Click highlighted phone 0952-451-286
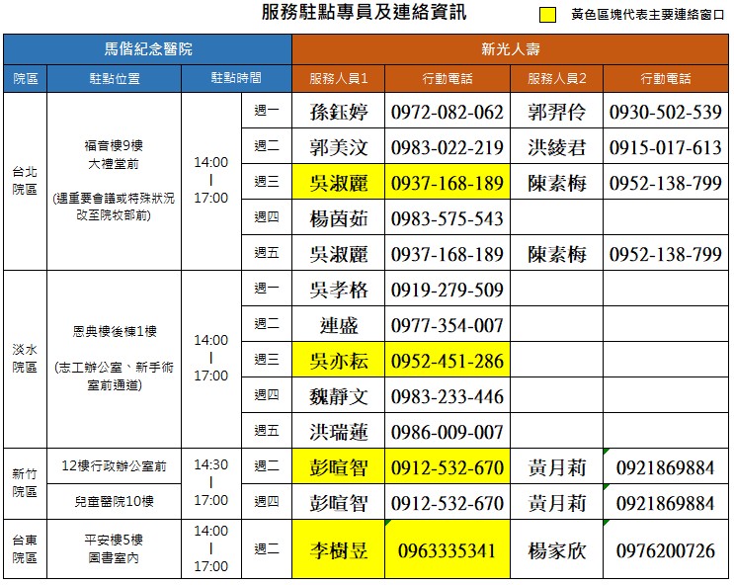Image resolution: width=734 pixels, height=585 pixels. click(448, 361)
